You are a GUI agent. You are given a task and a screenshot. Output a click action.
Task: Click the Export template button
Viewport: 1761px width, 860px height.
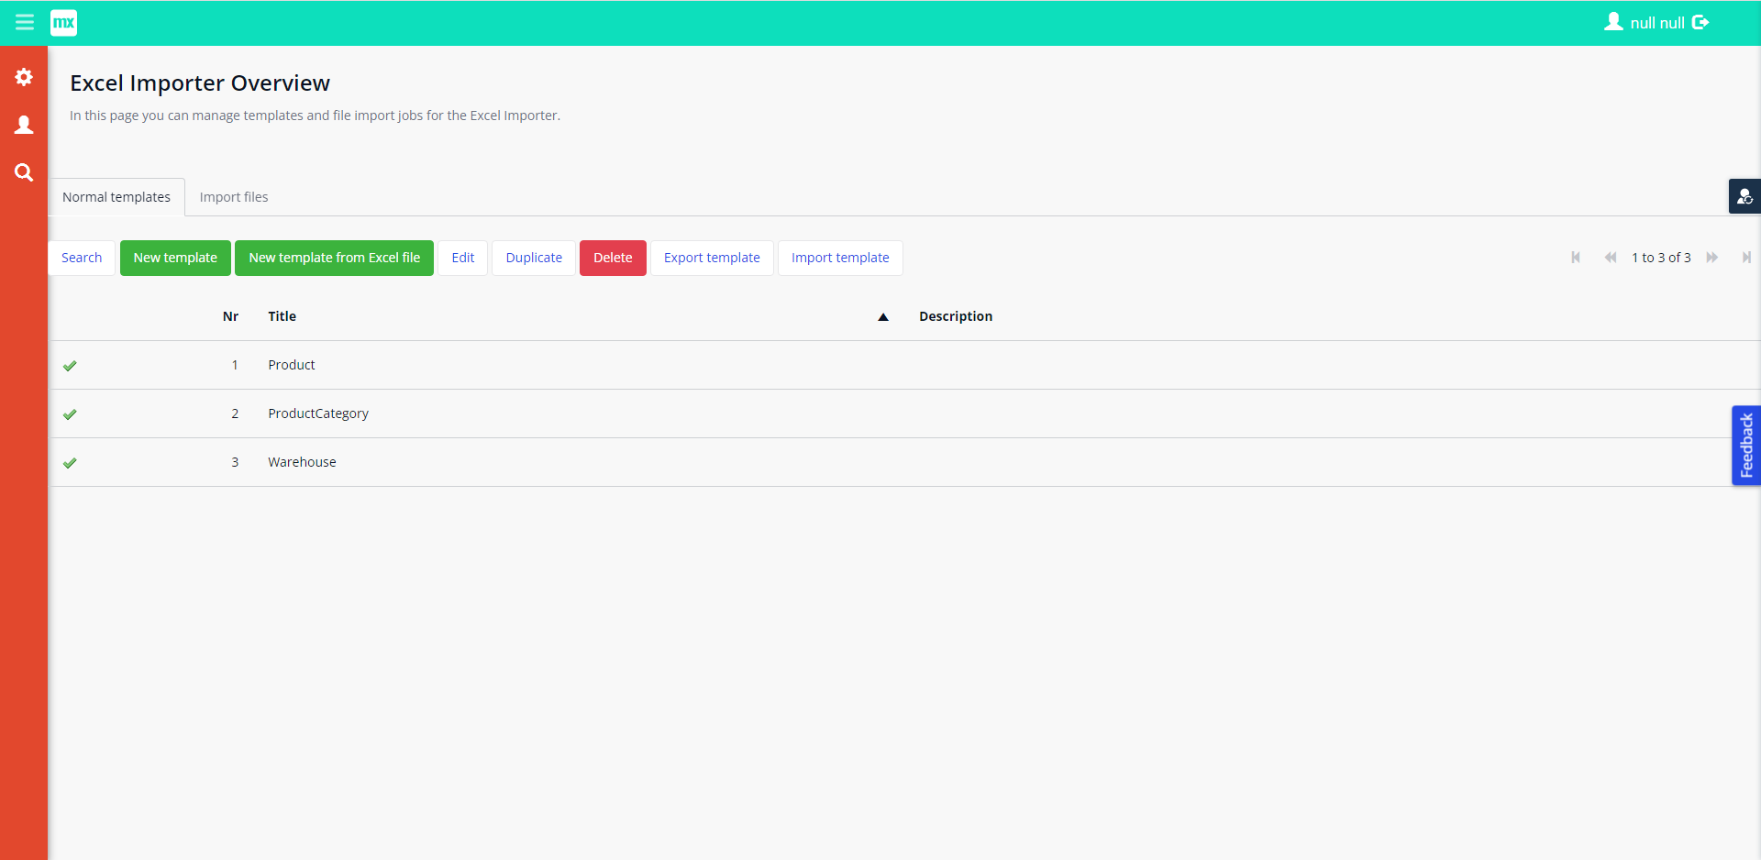point(712,258)
